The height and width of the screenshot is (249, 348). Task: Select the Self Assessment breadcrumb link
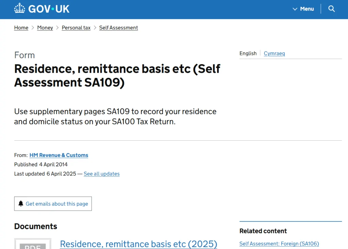pyautogui.click(x=119, y=28)
